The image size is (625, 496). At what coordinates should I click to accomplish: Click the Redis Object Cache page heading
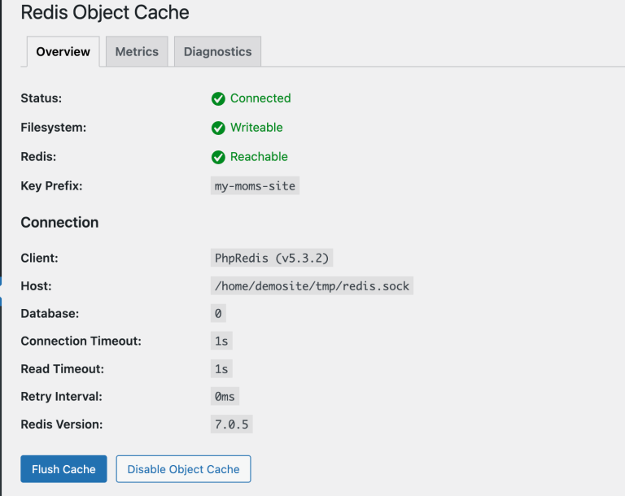[105, 13]
